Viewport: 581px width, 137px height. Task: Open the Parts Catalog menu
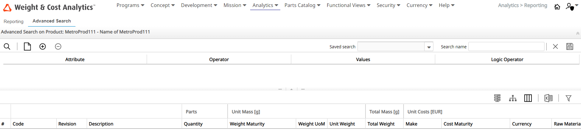click(302, 5)
